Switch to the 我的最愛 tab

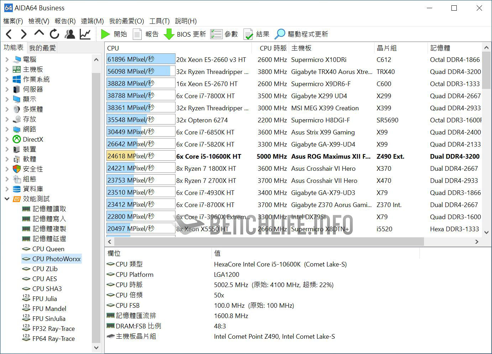42,48
